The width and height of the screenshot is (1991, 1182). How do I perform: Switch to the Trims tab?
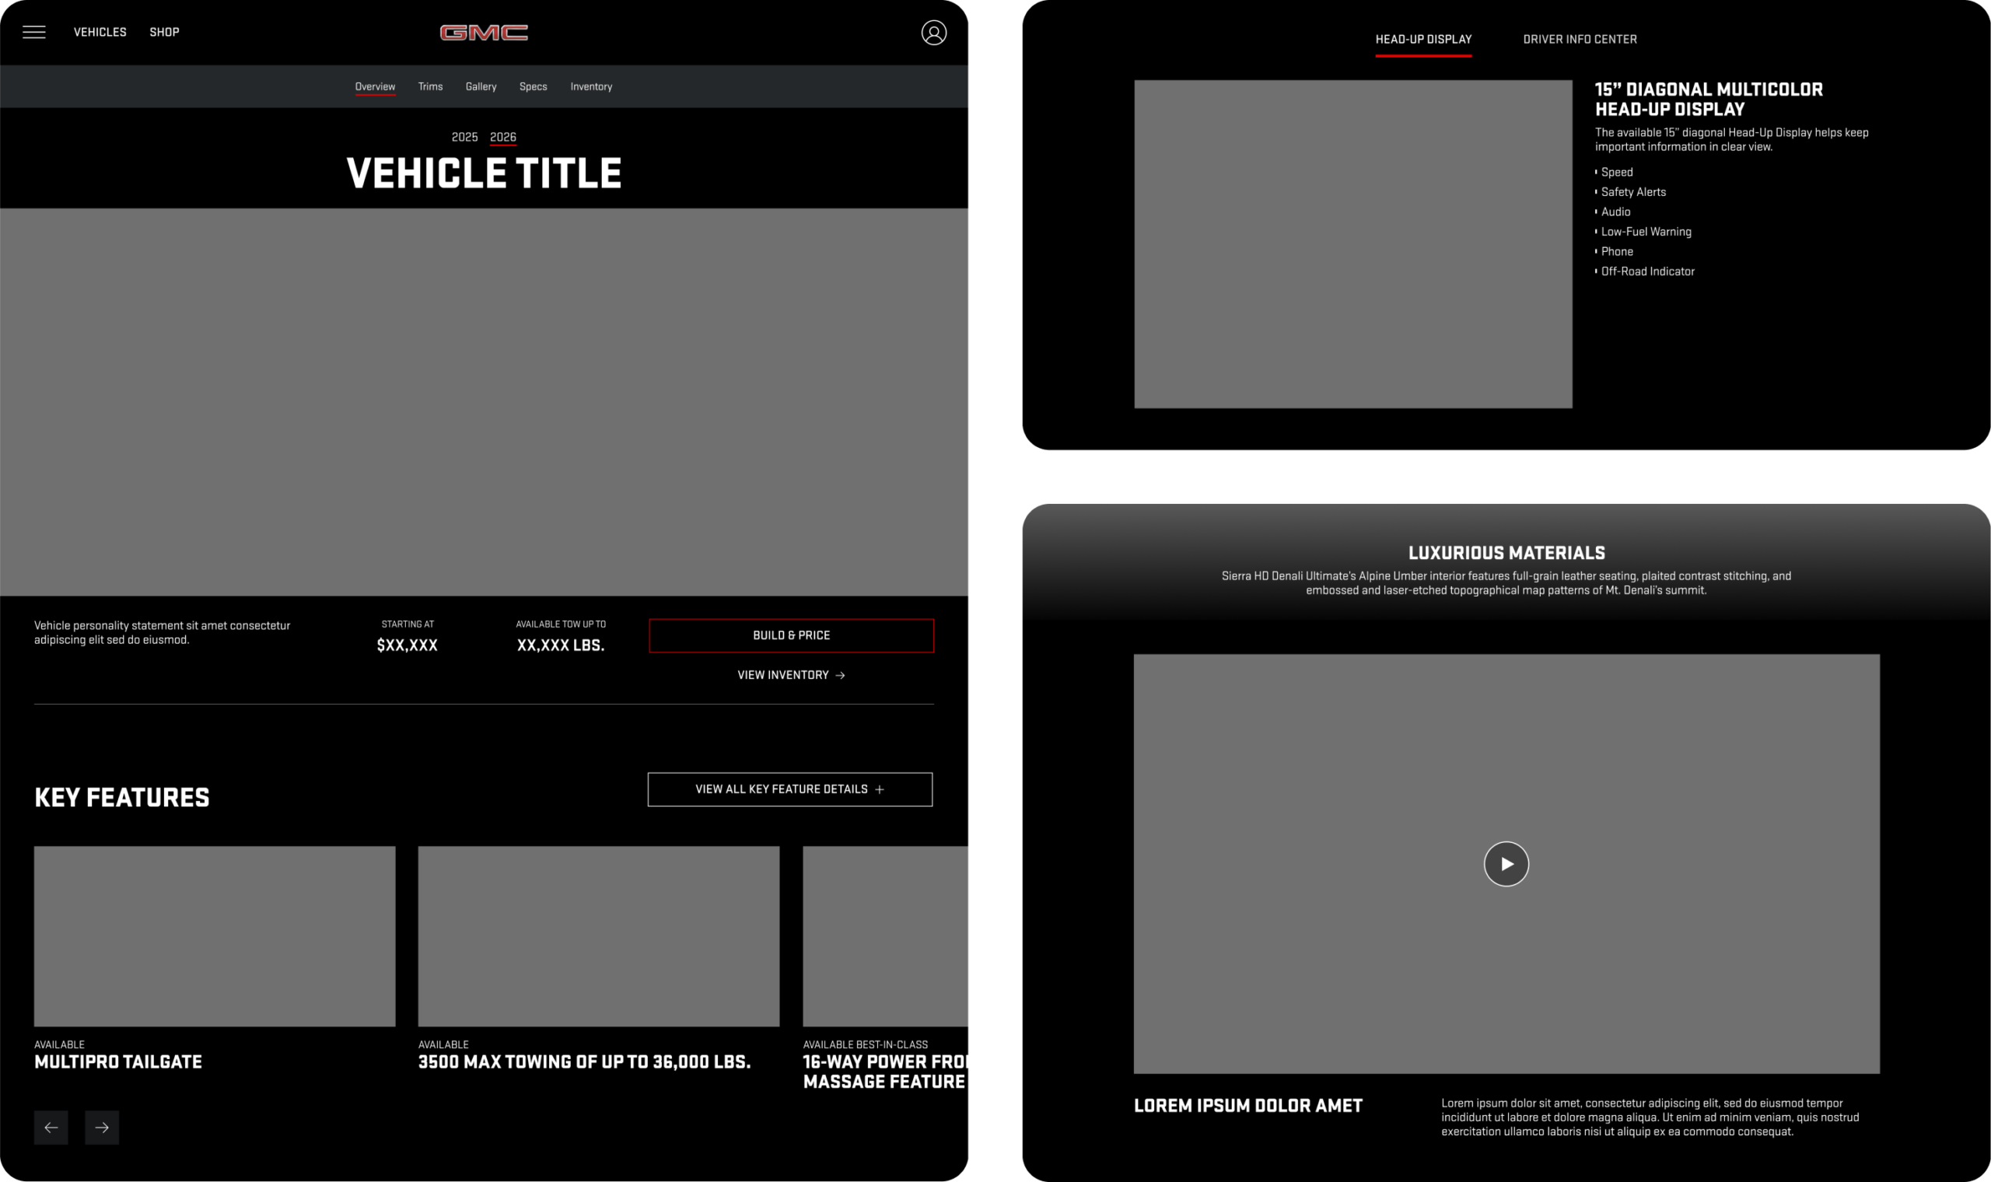[430, 87]
